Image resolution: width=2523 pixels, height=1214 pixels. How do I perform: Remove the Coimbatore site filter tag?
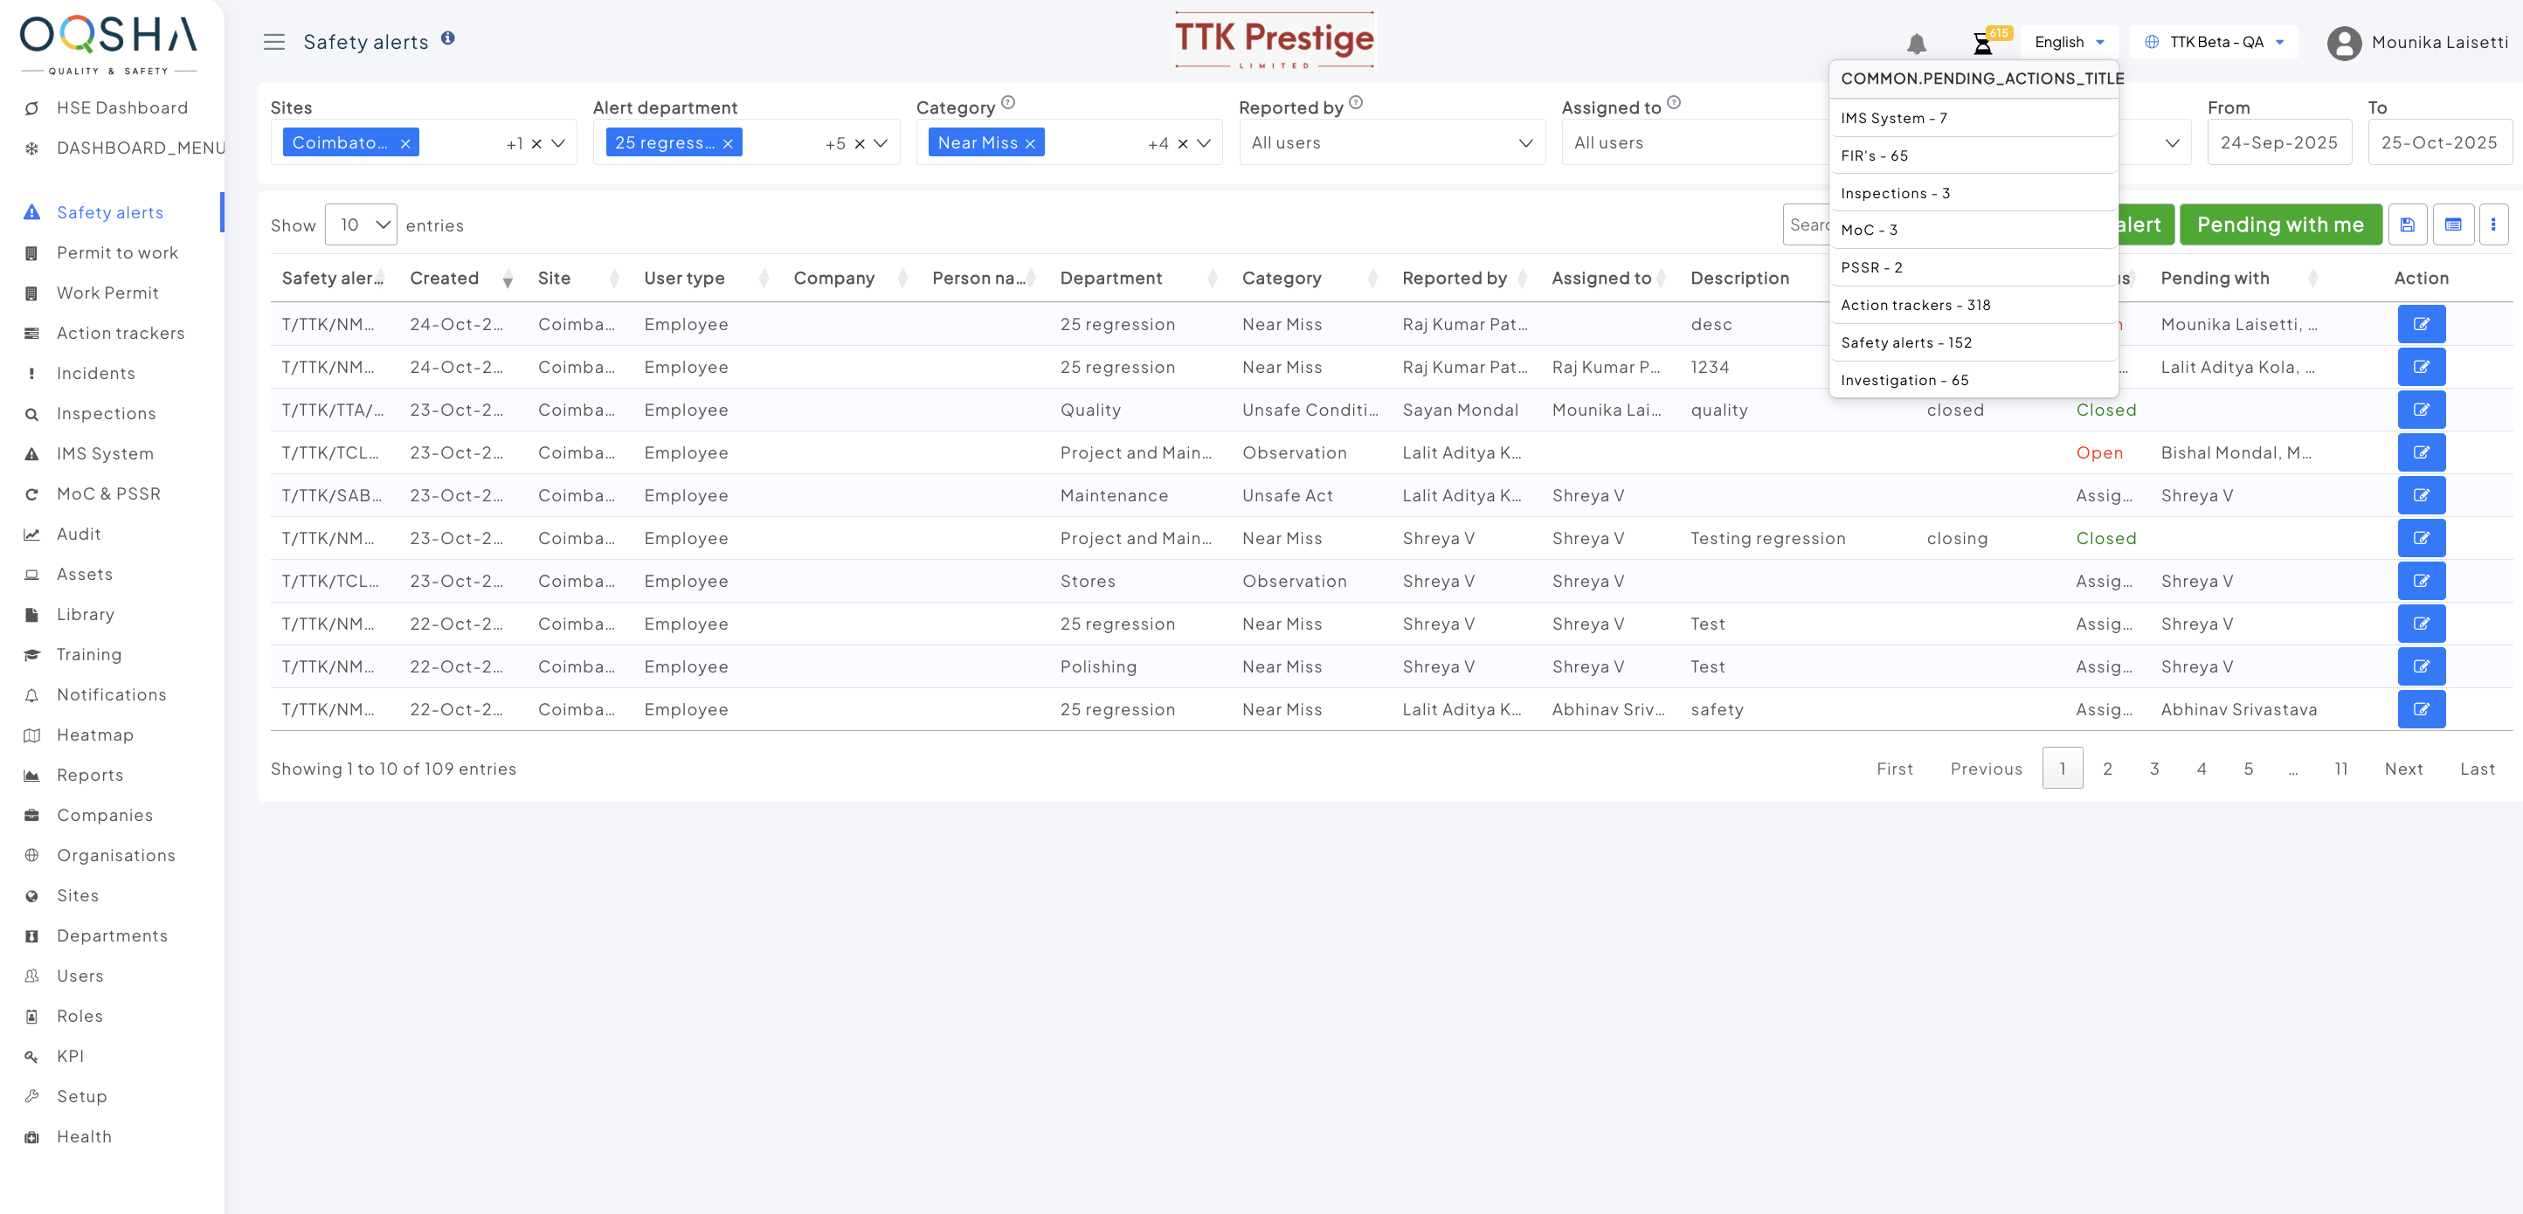point(404,144)
